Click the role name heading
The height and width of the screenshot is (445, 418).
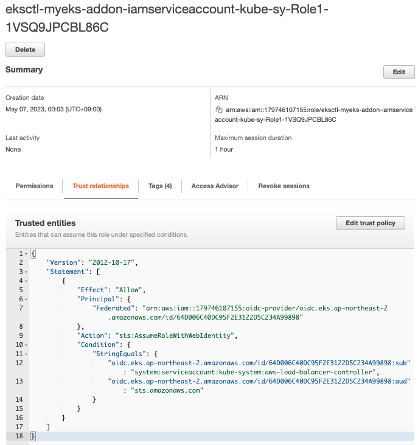pyautogui.click(x=167, y=18)
